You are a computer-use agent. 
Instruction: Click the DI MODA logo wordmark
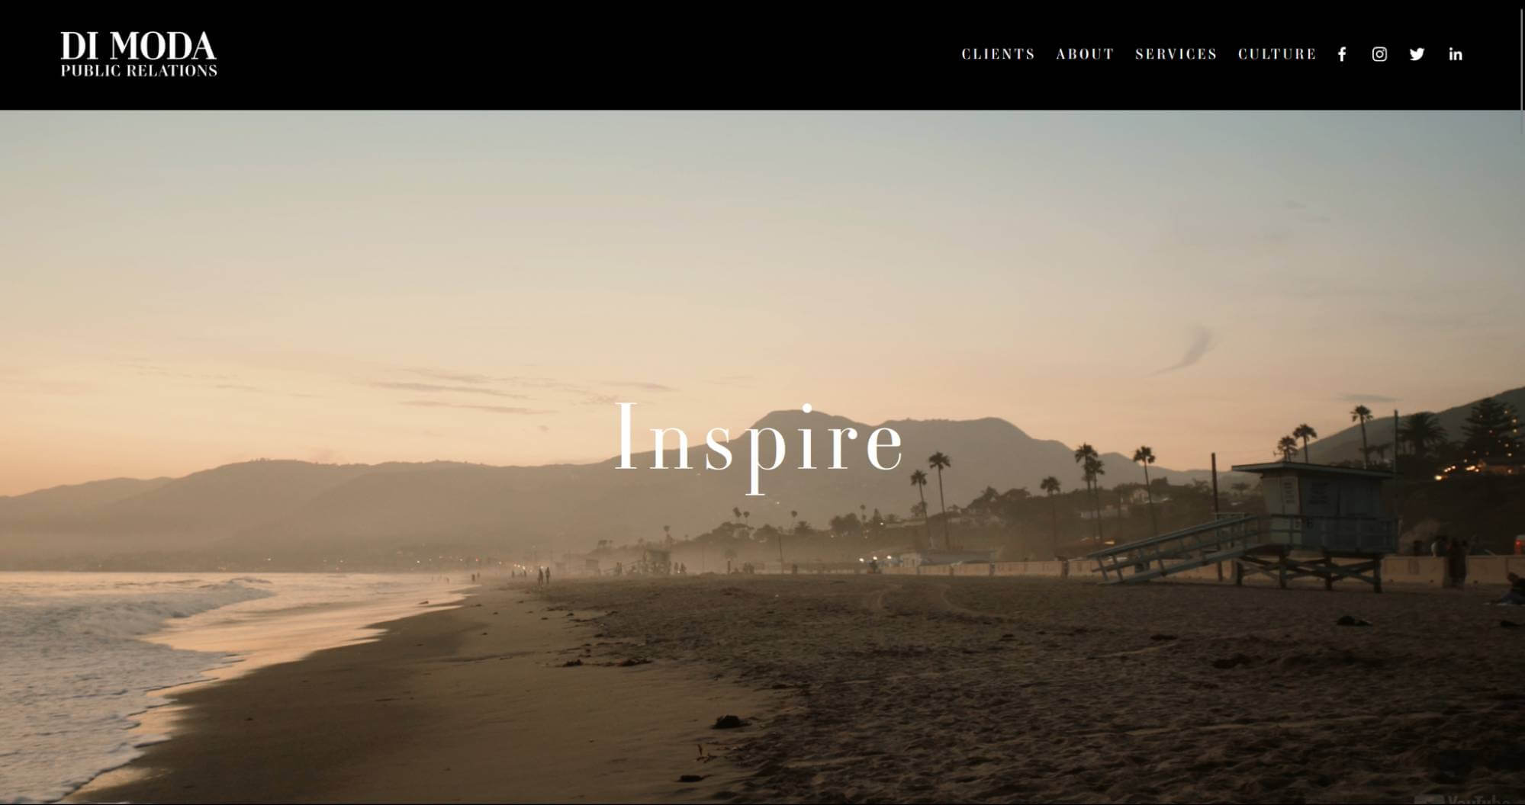pyautogui.click(x=138, y=47)
